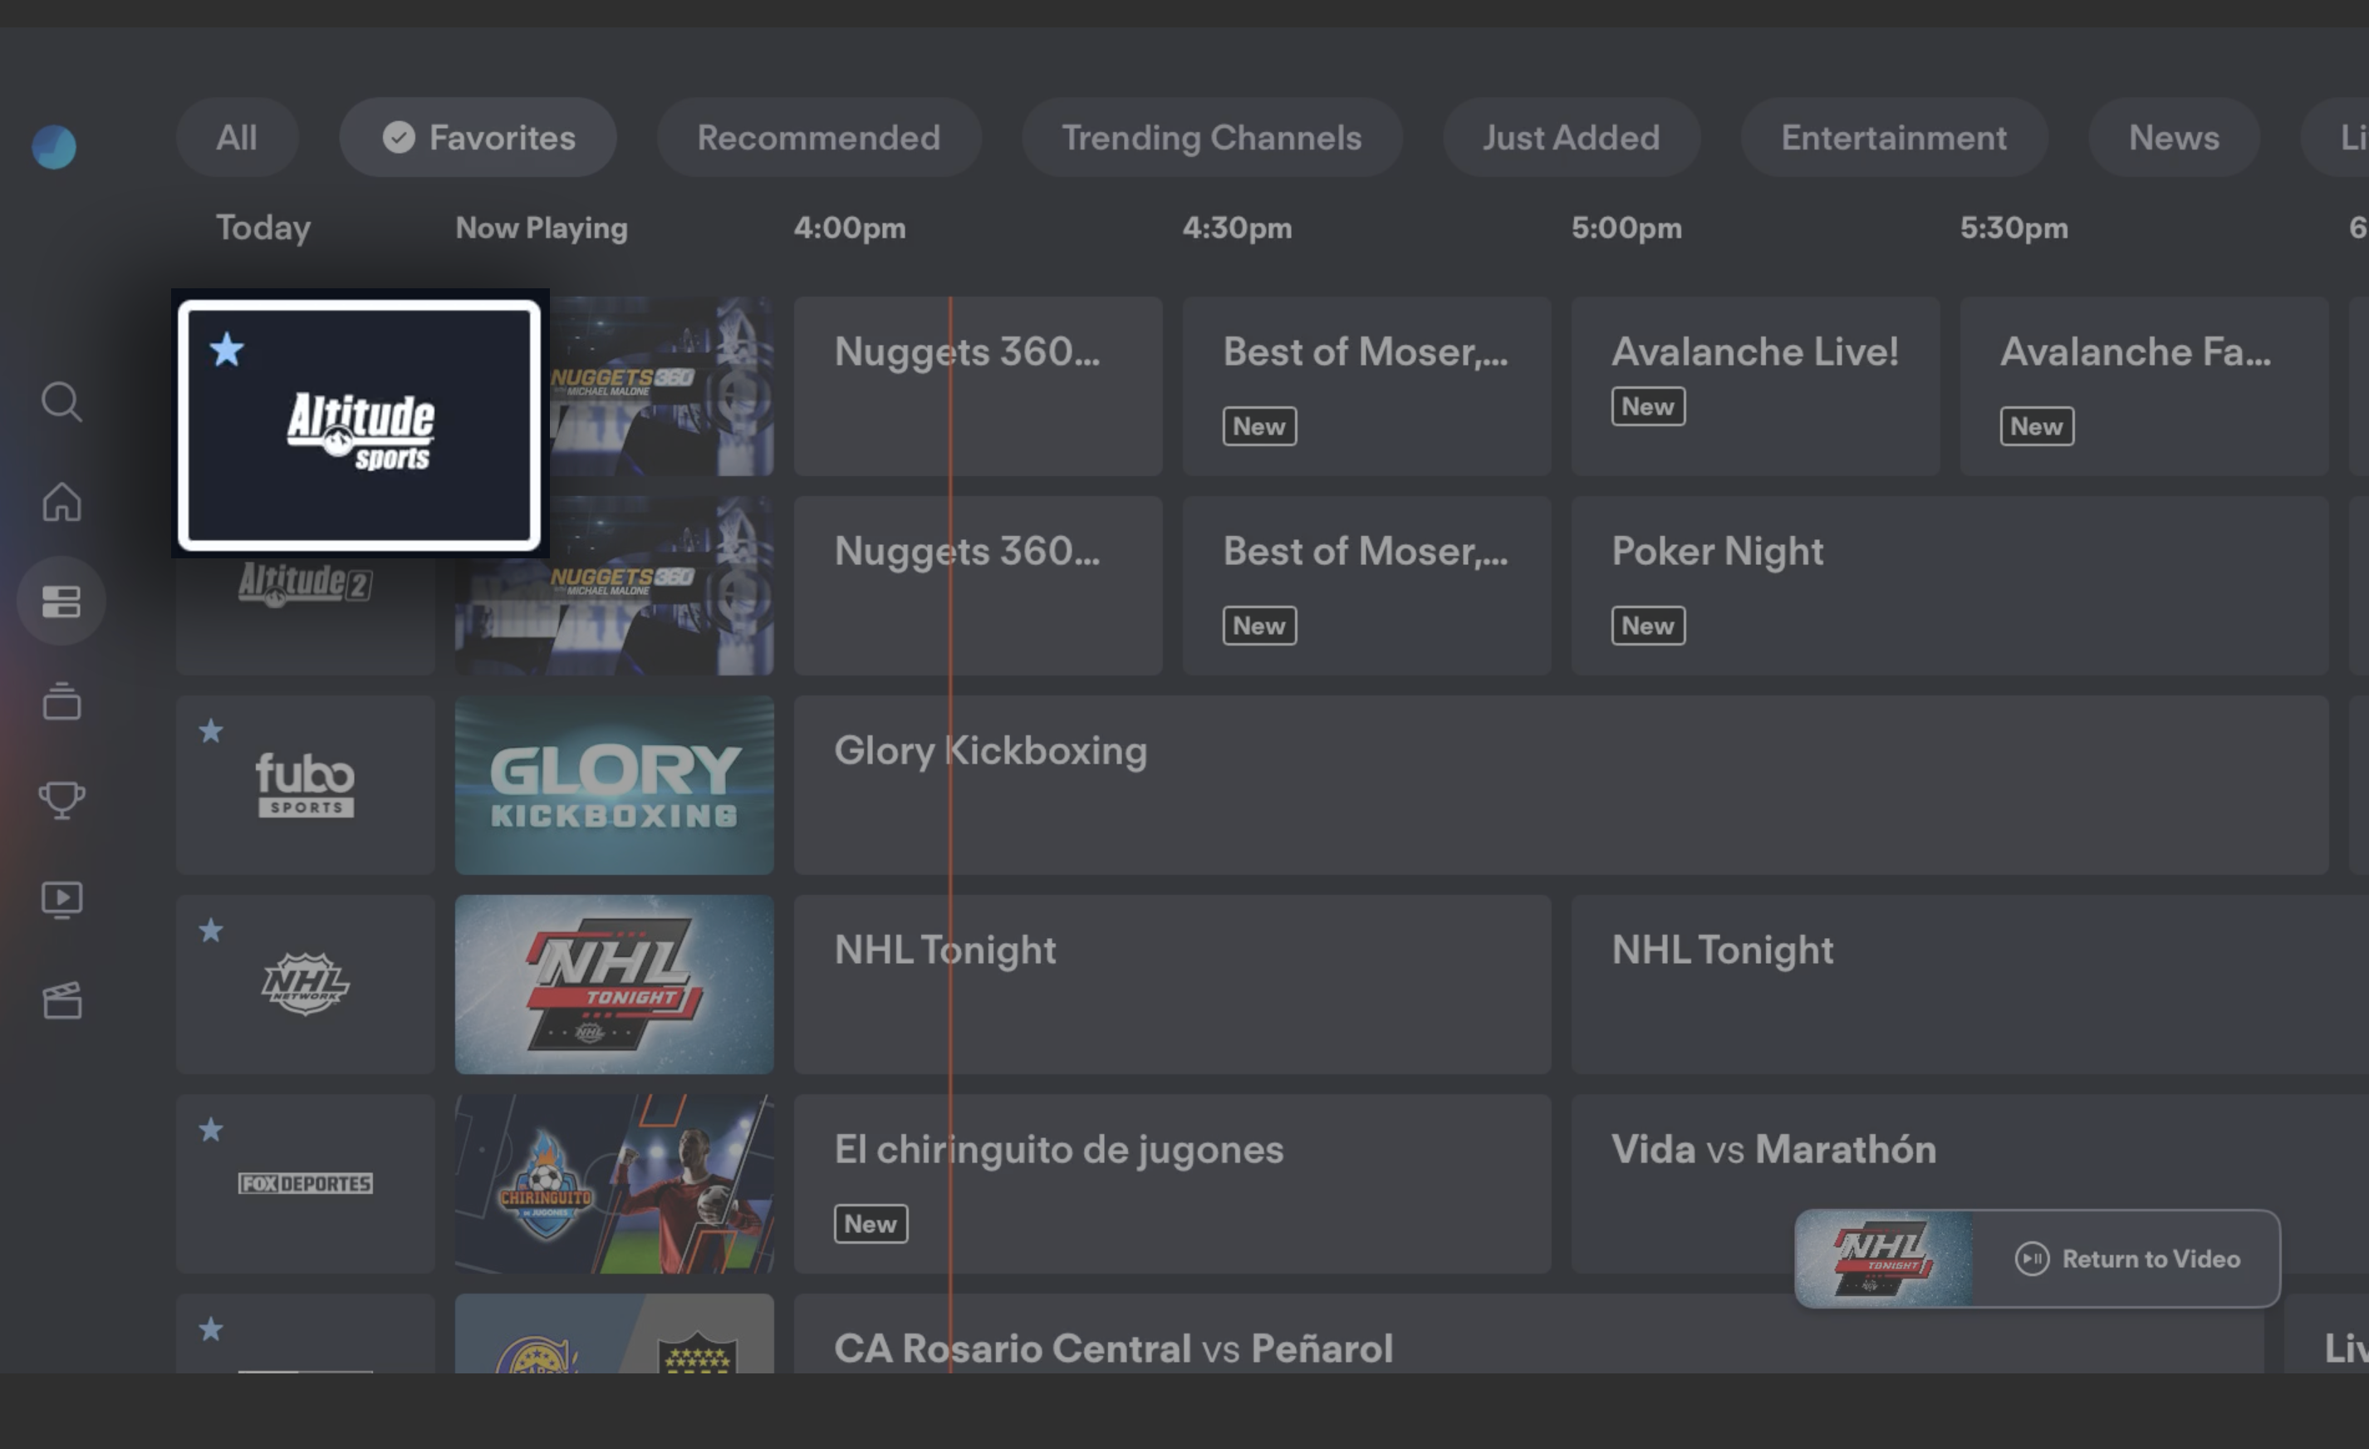2369x1449 pixels.
Task: Click Altitude Sports channel thumbnail
Action: click(x=360, y=420)
